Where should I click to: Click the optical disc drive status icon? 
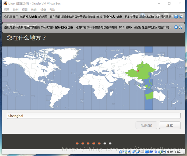pos(125,152)
